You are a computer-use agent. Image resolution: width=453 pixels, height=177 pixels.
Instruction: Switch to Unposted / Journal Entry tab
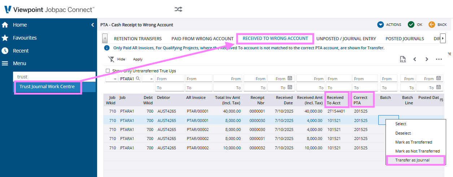coord(346,38)
